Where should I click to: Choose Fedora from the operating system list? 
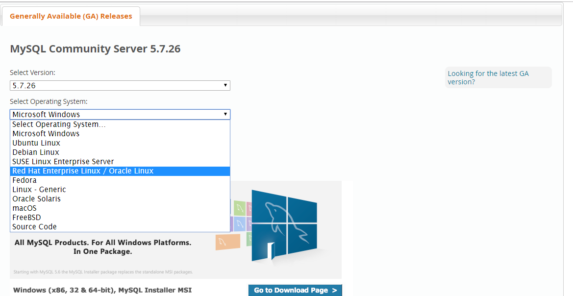[x=120, y=180]
